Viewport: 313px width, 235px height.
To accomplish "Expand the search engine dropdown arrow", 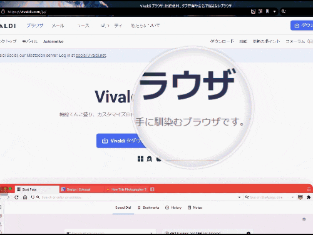I will [292, 197].
